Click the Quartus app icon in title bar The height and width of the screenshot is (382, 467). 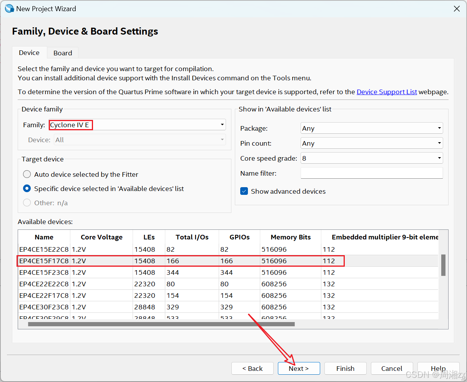pyautogui.click(x=9, y=8)
